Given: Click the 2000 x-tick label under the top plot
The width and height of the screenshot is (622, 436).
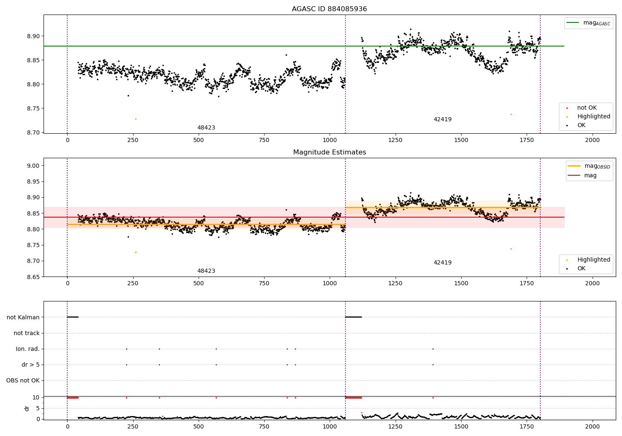Looking at the screenshot, I should 592,140.
